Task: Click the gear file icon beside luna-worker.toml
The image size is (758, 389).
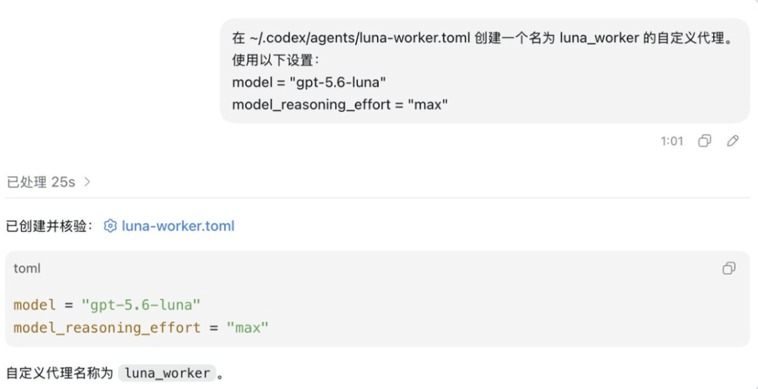Action: pos(110,226)
